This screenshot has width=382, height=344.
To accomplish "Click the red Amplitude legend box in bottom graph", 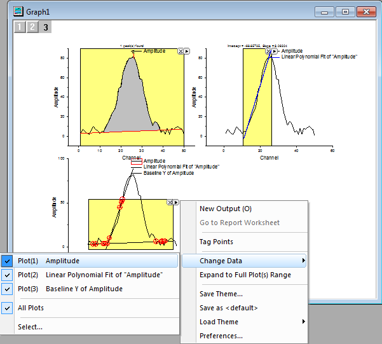I will point(136,162).
